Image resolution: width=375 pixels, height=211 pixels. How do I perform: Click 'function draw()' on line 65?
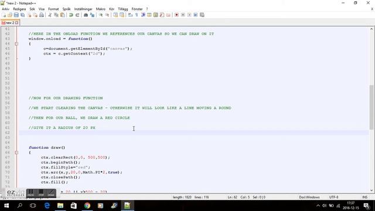point(47,148)
